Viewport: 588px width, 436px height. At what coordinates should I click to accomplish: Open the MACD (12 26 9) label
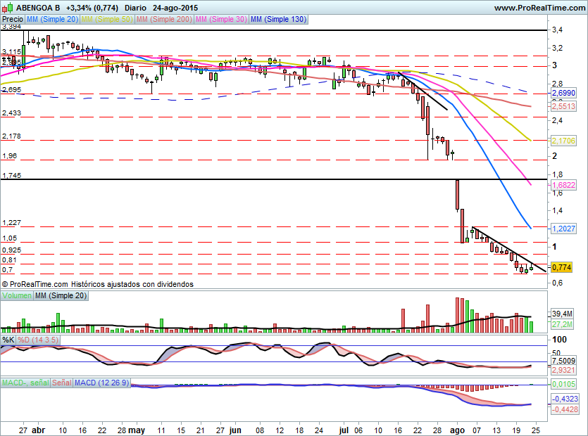point(101,383)
